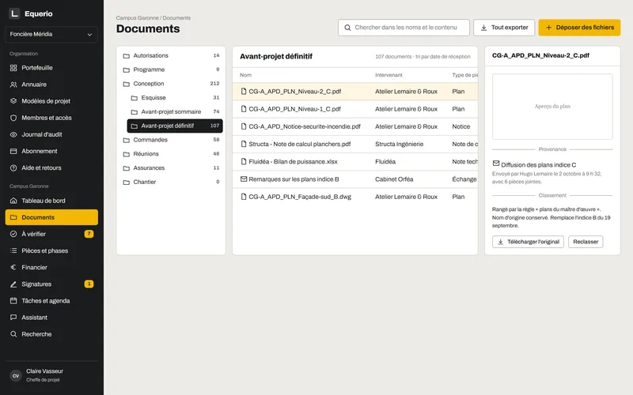
Task: Click the À vérifier checkmark icon
Action: point(13,234)
